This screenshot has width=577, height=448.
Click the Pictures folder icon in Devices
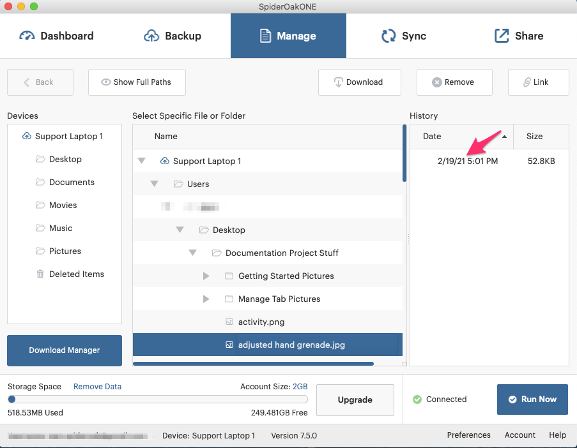pos(40,251)
